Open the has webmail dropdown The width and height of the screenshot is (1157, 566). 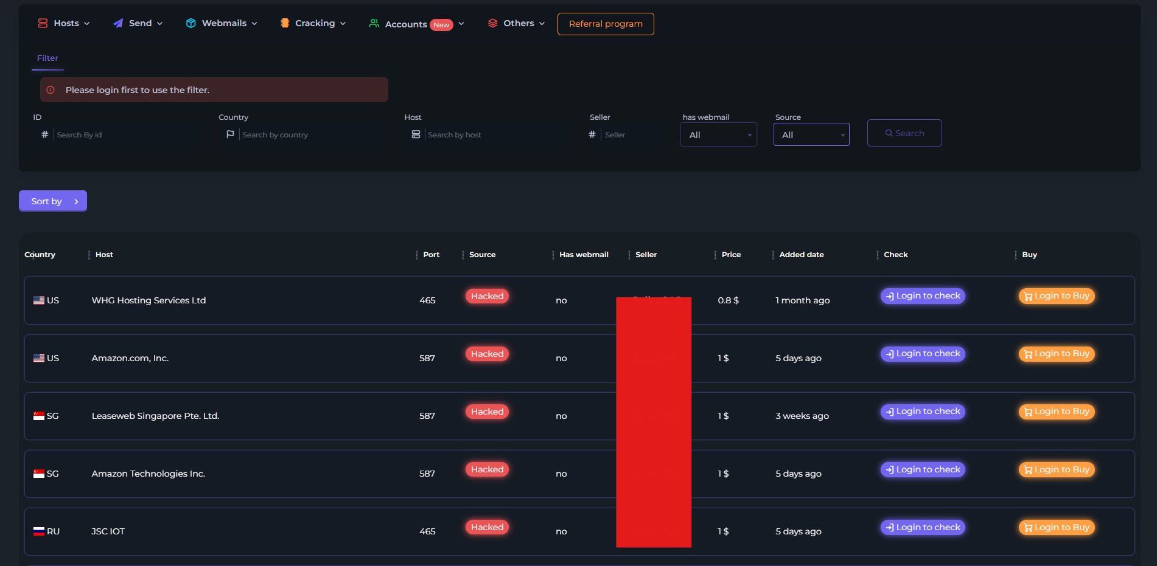coord(719,134)
